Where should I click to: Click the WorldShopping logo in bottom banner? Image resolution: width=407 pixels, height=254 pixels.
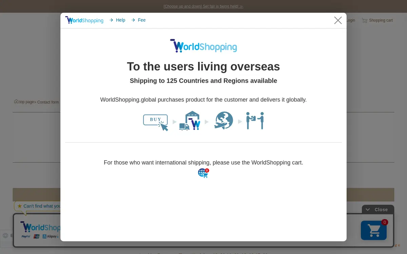(40, 227)
